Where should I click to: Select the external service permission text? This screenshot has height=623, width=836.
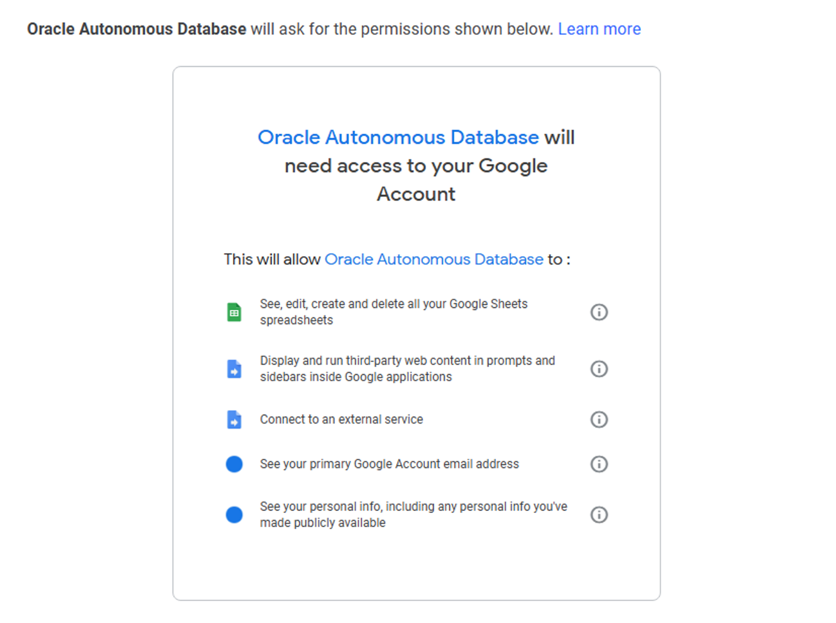point(341,419)
